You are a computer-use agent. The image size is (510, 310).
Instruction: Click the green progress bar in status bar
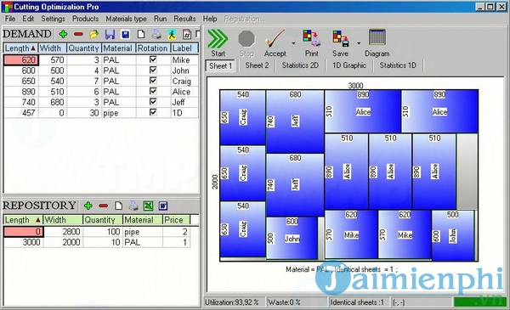(479, 302)
